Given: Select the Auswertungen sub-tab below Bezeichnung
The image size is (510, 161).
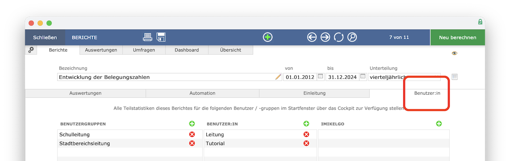Looking at the screenshot, I should click(x=85, y=93).
